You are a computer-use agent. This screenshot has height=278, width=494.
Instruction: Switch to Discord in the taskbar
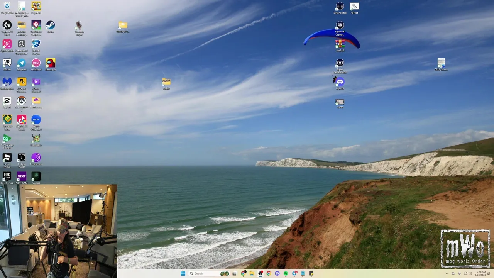[x=277, y=273]
